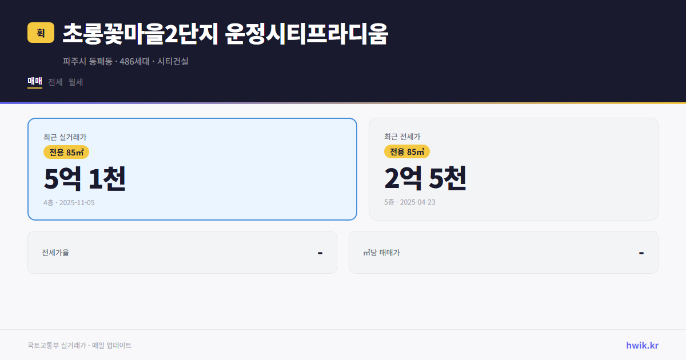Click the 4층 · 2025-11-05 transaction detail
Screen dimensions: 686x360
[x=69, y=202]
